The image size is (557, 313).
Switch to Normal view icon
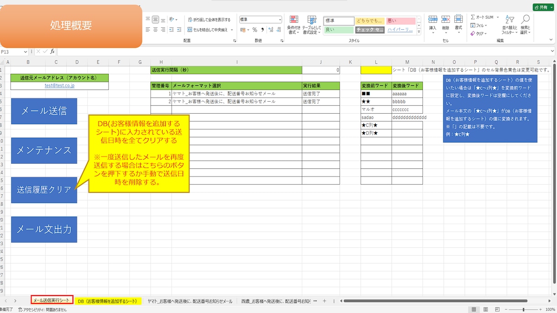point(474,310)
